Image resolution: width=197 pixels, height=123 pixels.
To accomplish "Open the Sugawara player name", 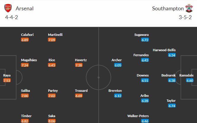I will click(x=141, y=35).
